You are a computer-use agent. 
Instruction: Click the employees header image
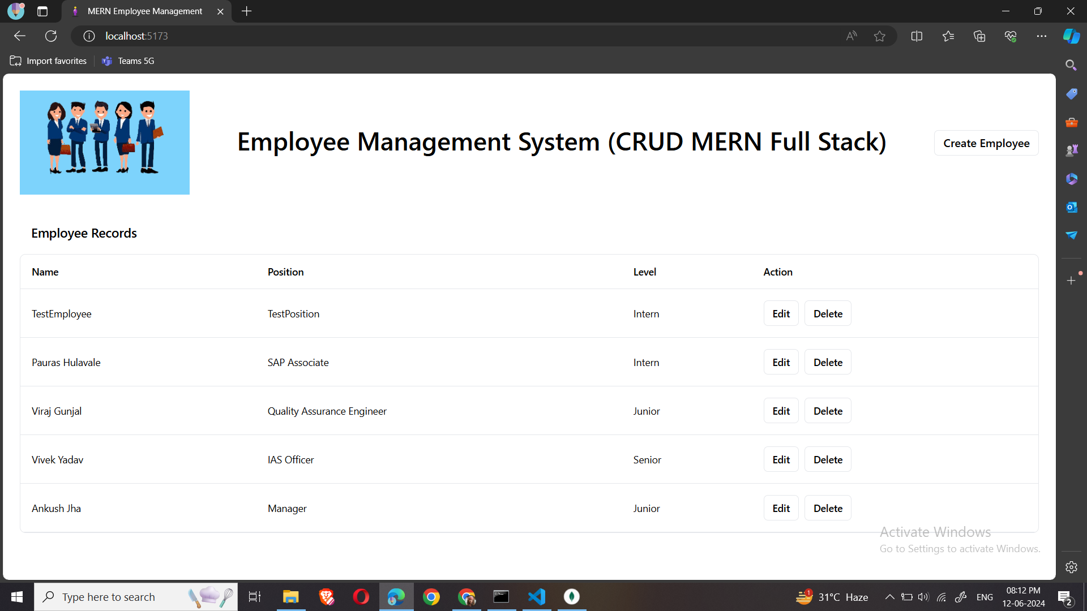pos(105,143)
